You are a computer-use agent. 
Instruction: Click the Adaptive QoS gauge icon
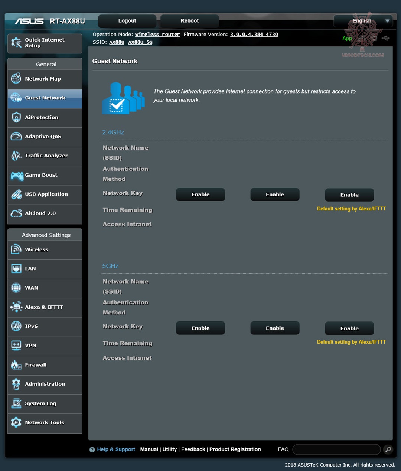pyautogui.click(x=16, y=136)
